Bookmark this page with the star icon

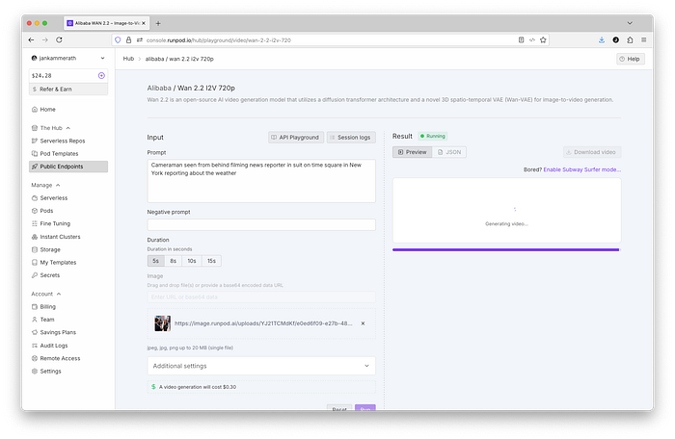tap(543, 40)
